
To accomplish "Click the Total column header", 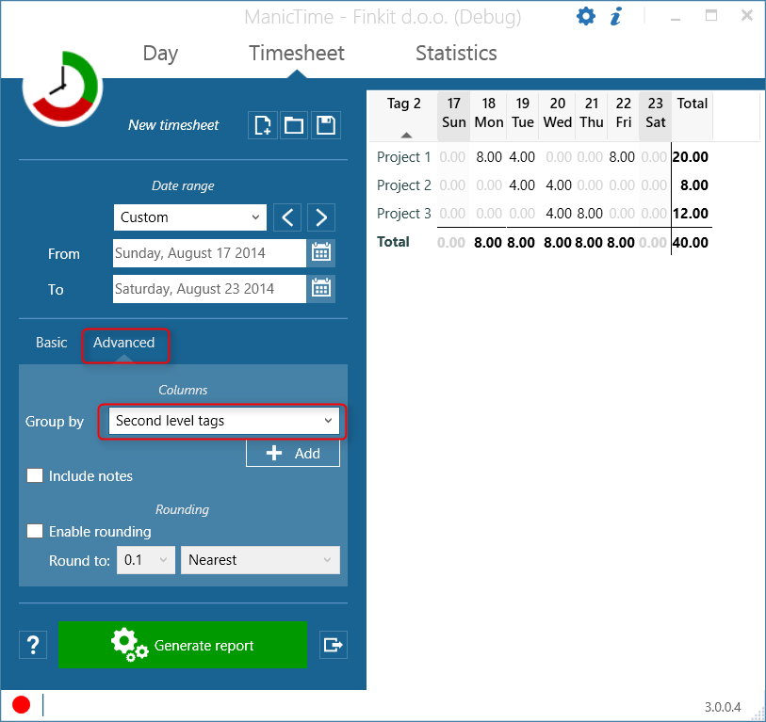I will 692,116.
